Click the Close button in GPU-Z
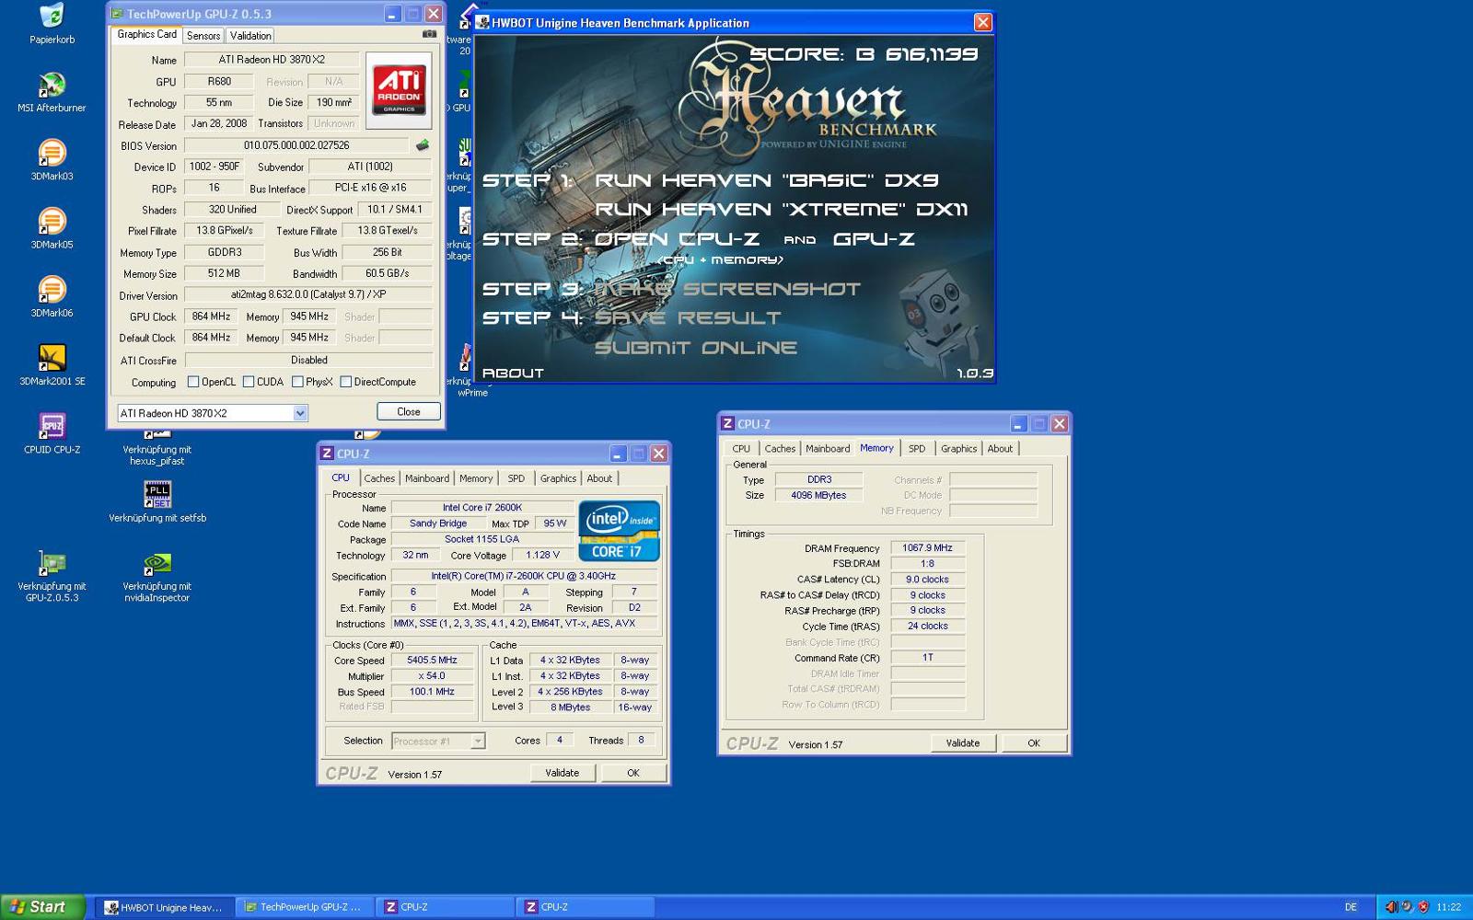 point(409,411)
